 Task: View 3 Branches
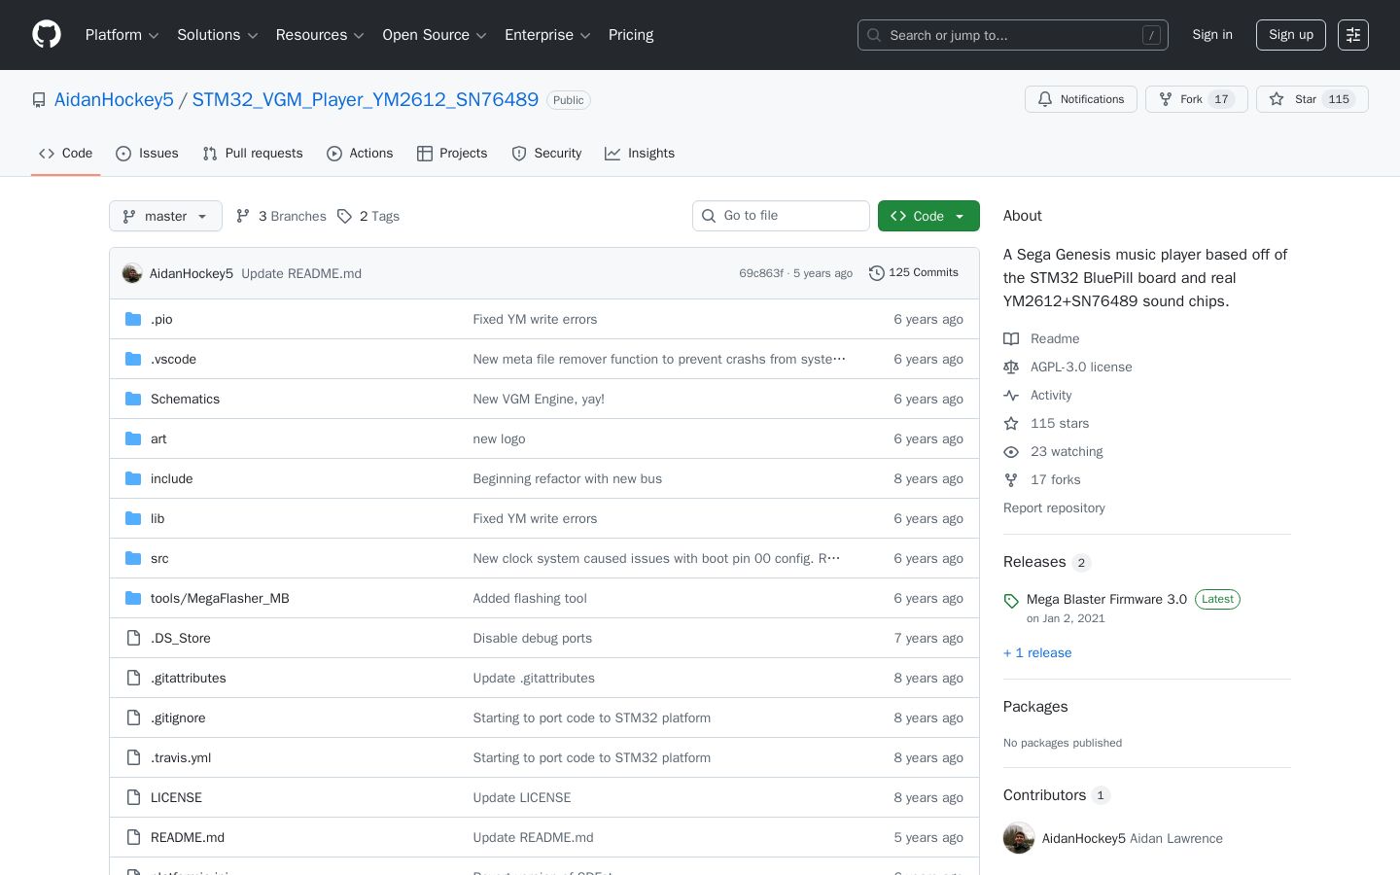(281, 216)
